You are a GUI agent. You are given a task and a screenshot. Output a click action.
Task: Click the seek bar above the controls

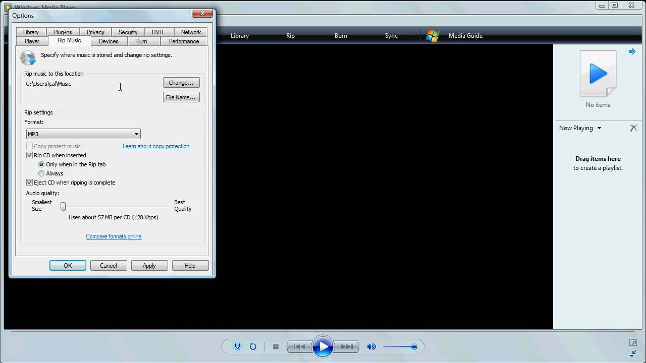pos(323,332)
